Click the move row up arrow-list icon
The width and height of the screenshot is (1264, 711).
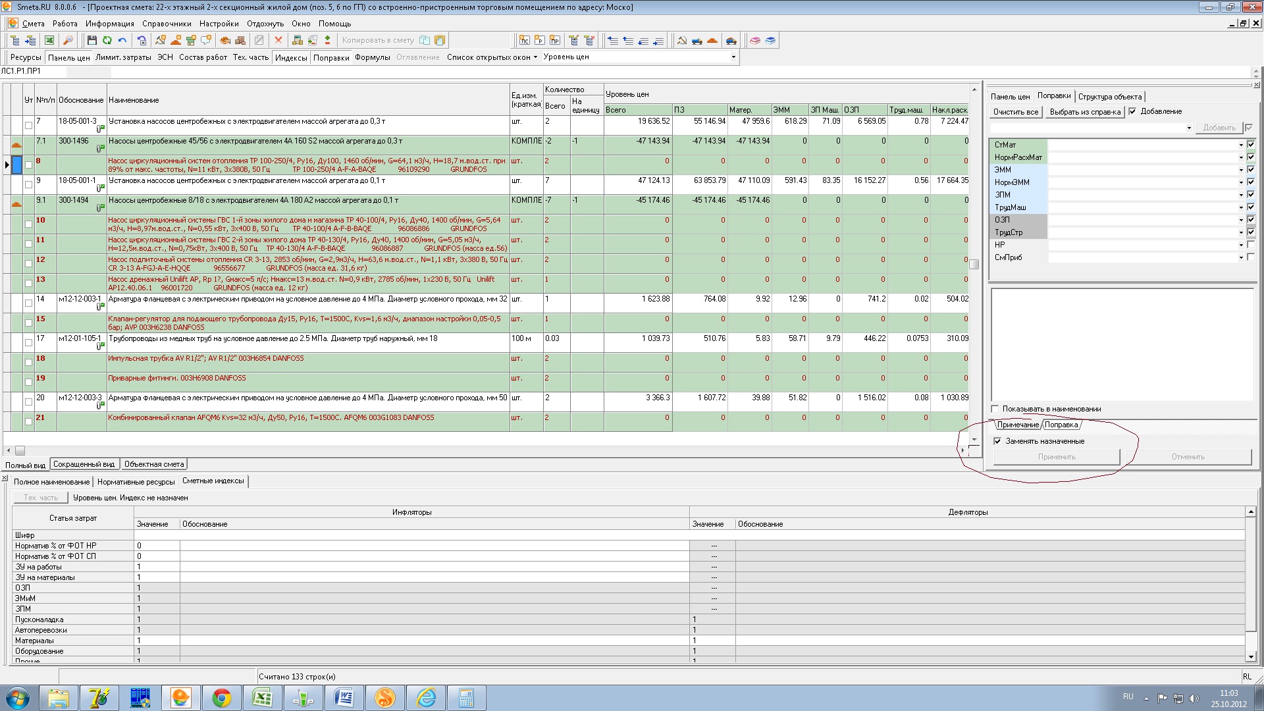pos(628,40)
